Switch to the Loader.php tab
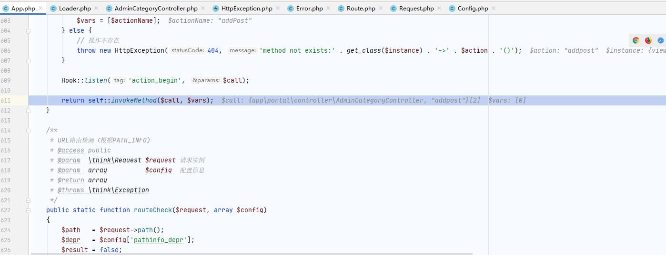 (x=75, y=9)
